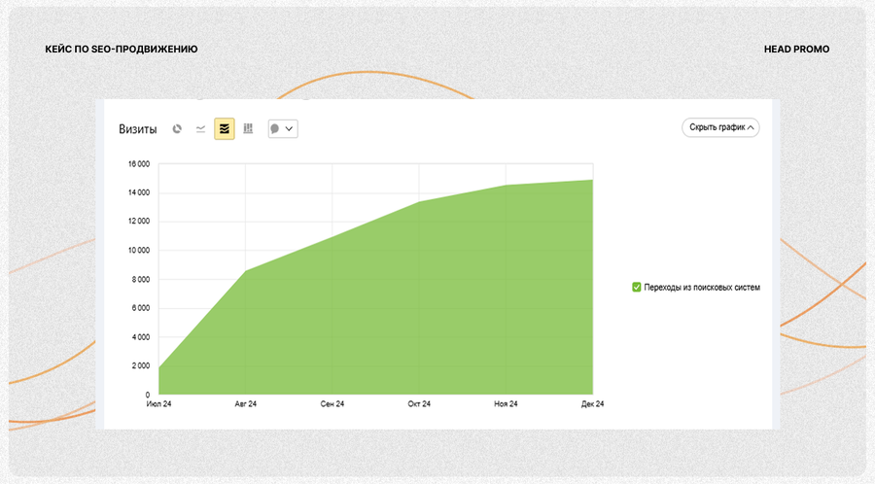Click the 'Июл 24' axis label

click(x=159, y=403)
